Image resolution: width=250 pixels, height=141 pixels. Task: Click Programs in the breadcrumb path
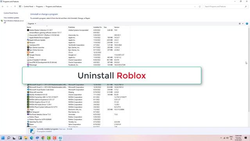[x=39, y=7]
